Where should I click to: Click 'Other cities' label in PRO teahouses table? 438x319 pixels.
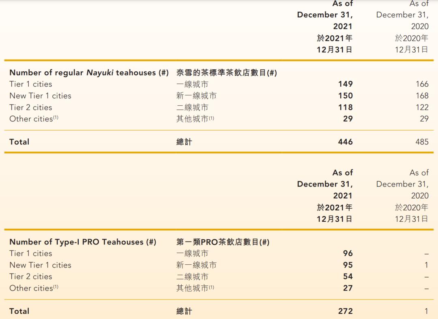[x=34, y=288]
